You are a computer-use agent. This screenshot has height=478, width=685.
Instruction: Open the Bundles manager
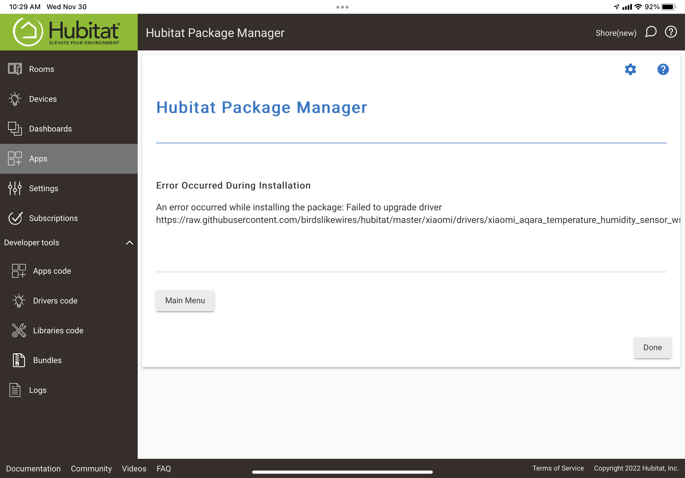click(x=47, y=360)
